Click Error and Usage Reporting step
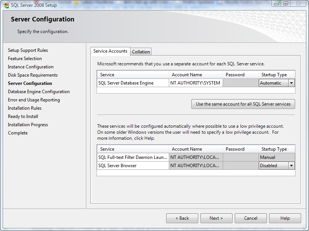 (34, 100)
